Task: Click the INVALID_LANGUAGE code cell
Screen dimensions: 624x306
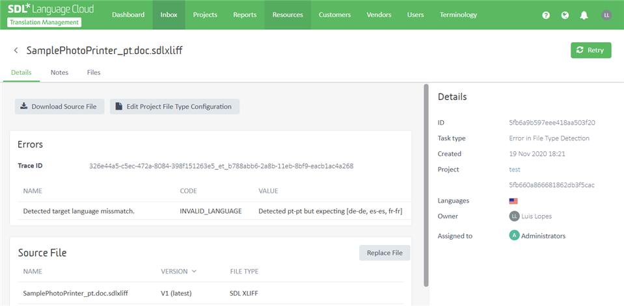Action: pyautogui.click(x=211, y=211)
